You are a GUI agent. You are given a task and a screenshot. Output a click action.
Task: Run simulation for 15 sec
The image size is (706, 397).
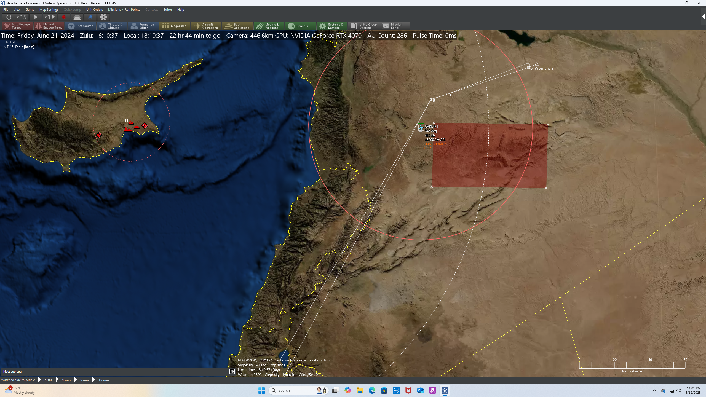pos(45,380)
